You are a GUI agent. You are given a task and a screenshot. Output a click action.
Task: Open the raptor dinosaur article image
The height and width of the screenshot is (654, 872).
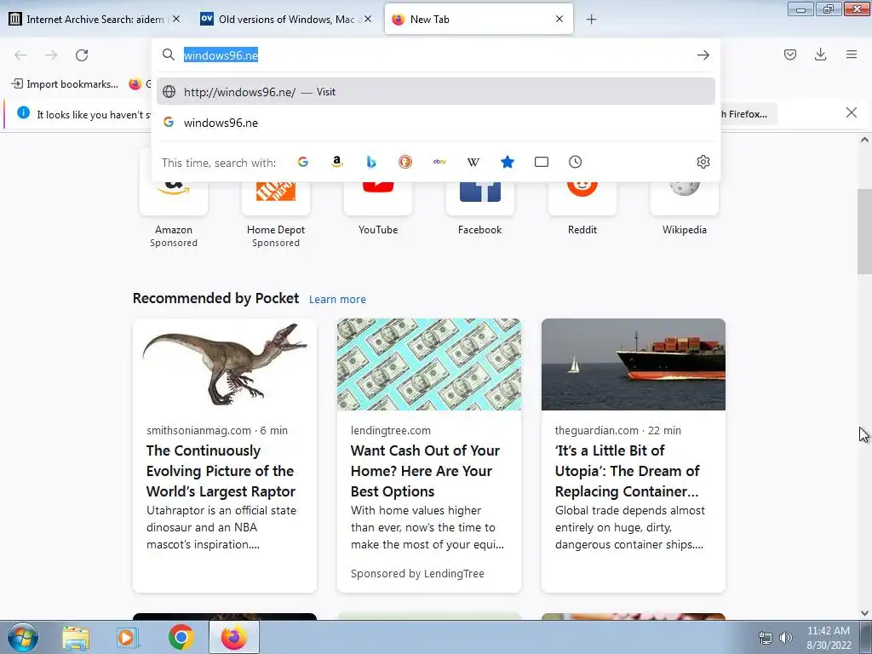tap(225, 364)
